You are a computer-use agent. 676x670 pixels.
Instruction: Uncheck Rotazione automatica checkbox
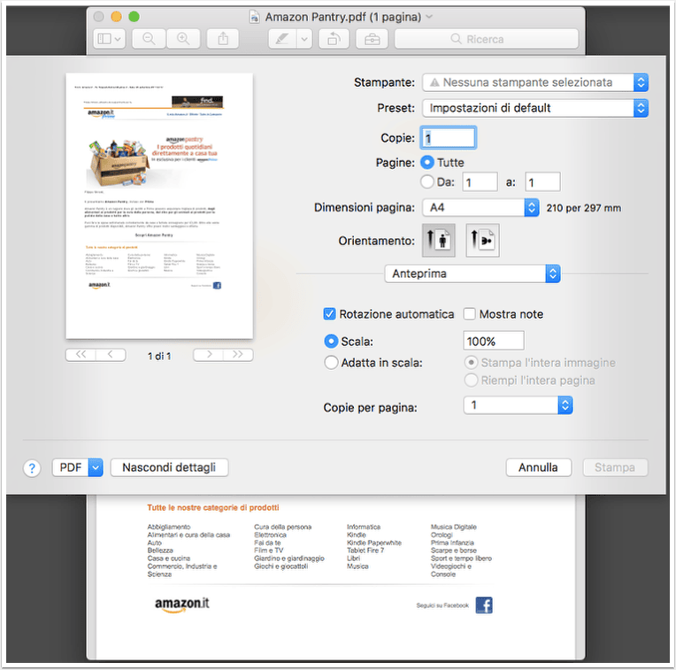(329, 314)
